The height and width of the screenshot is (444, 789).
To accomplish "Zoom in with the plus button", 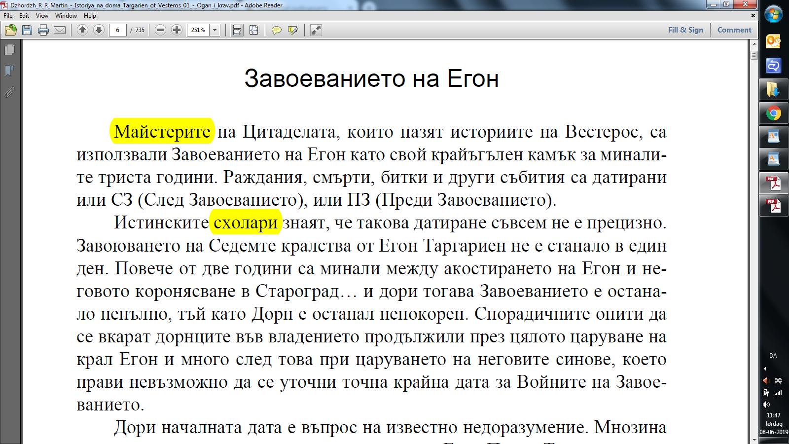I will [177, 30].
